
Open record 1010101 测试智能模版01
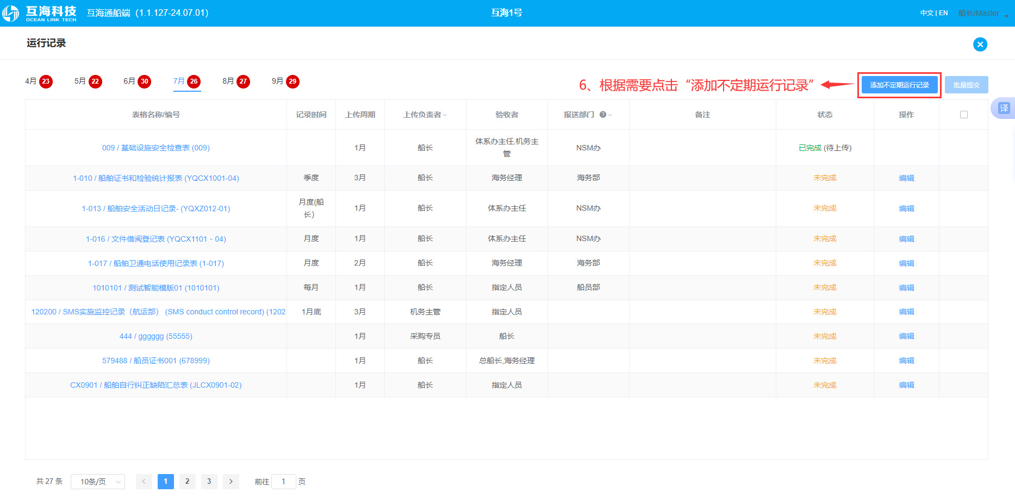[x=156, y=288]
